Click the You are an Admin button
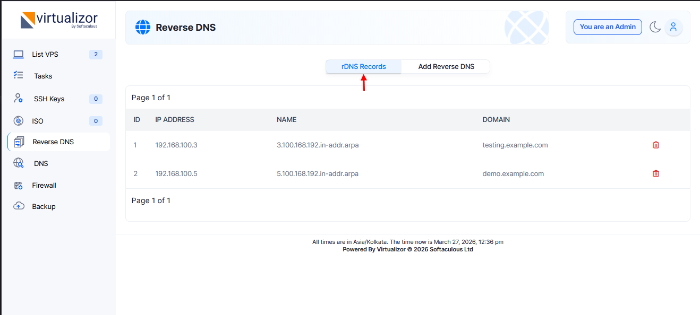 [x=608, y=27]
